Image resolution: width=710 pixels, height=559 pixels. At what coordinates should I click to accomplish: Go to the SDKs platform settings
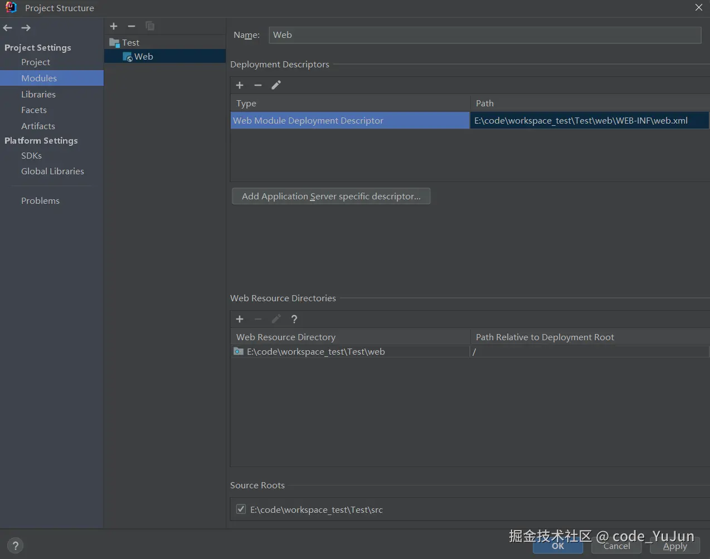point(31,156)
